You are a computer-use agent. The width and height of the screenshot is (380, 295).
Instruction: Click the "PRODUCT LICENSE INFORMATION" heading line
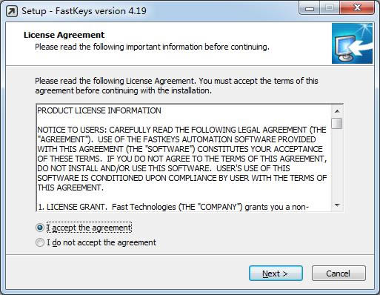[x=99, y=110]
